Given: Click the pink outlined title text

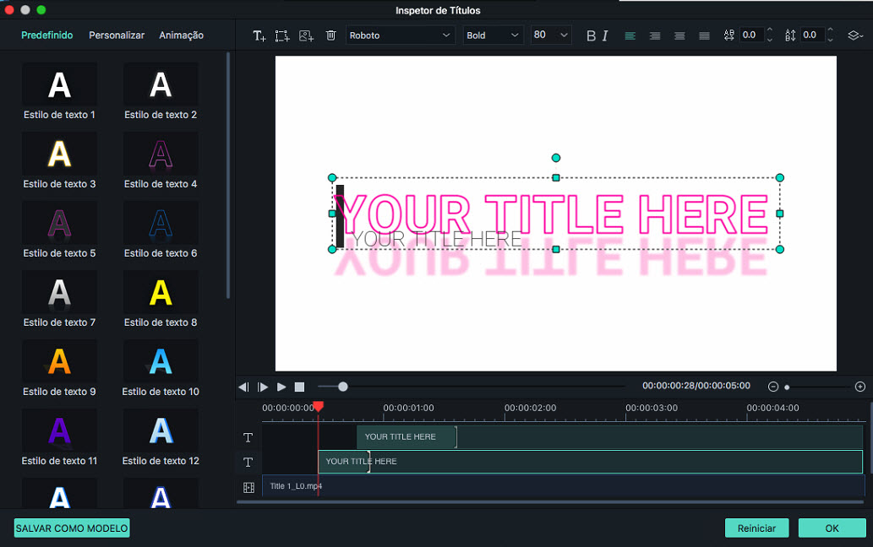Looking at the screenshot, I should (x=551, y=214).
